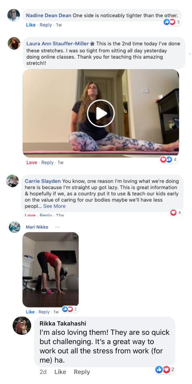
Task: Toggle Love on Laura Ann's comment
Action: [x=31, y=163]
